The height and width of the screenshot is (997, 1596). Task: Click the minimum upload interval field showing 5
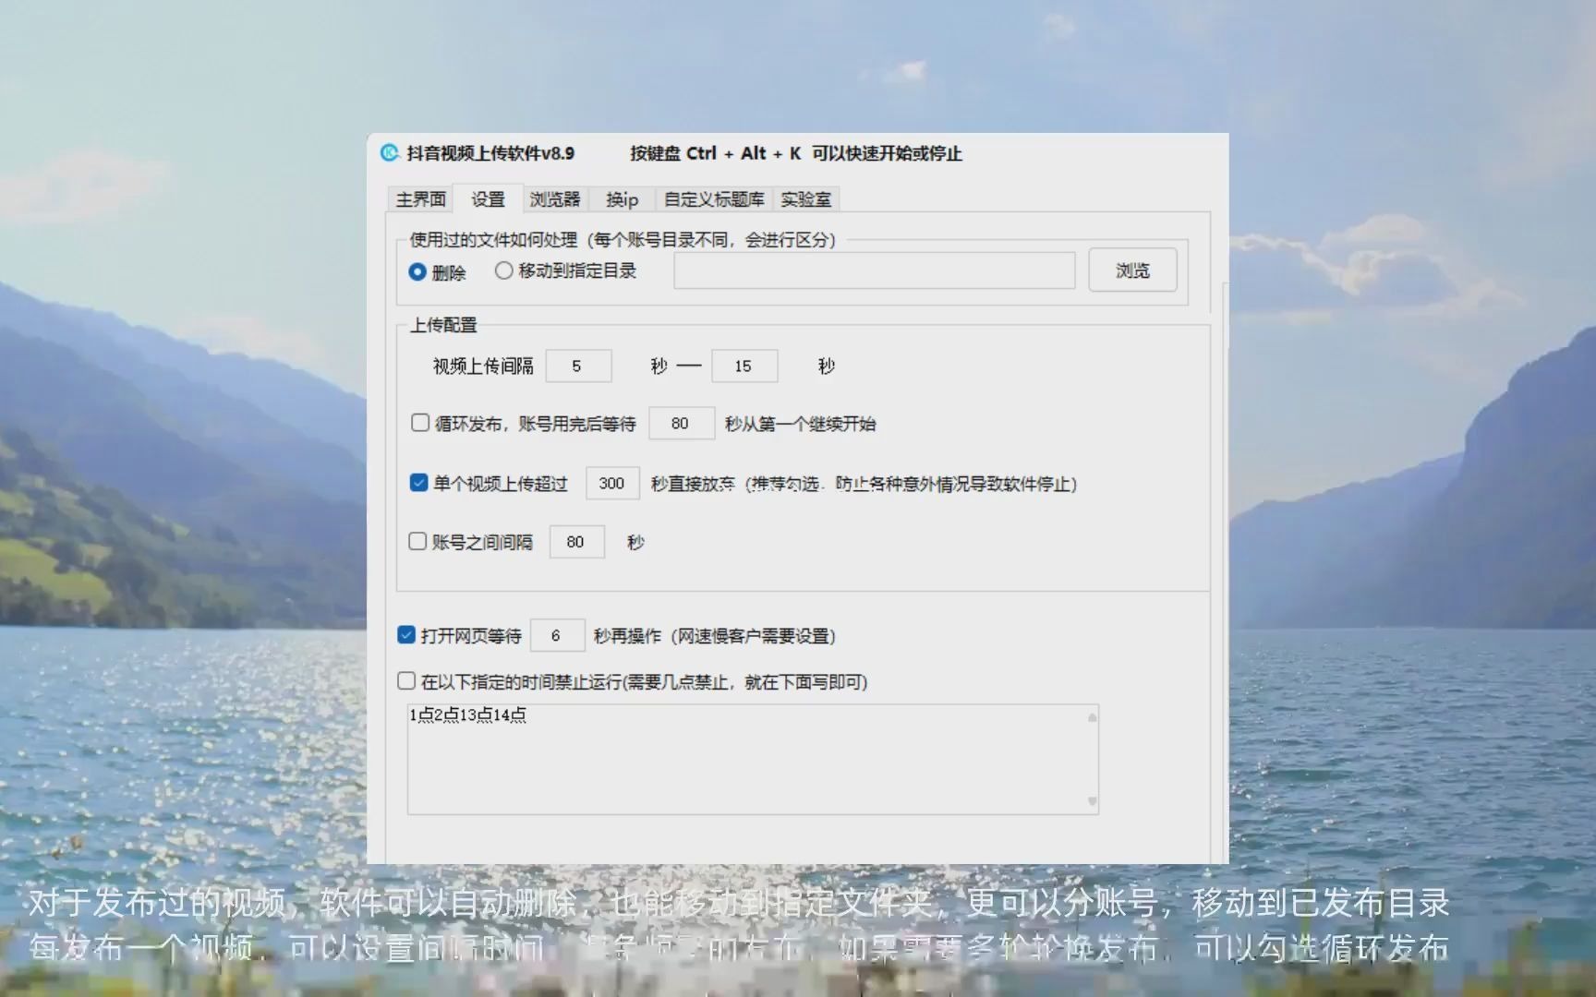[x=578, y=366]
